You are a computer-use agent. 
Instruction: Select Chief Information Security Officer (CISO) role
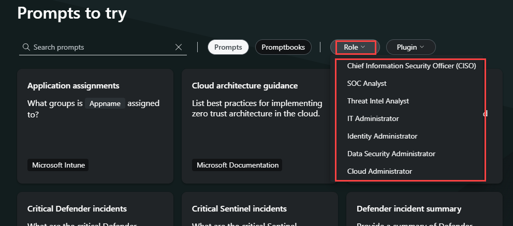click(411, 66)
